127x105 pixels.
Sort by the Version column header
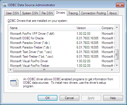87,28
